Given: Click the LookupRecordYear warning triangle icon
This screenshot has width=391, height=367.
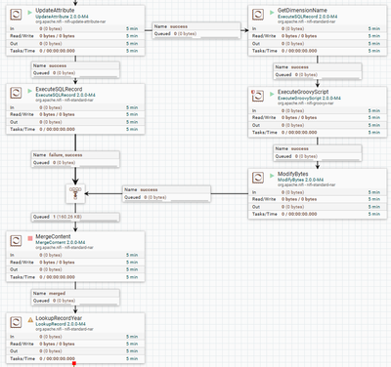Looking at the screenshot, I should pos(30,320).
